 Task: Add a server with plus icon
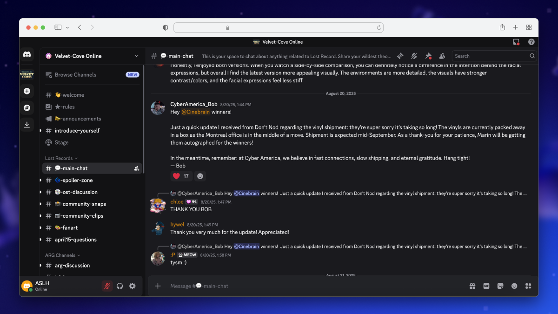click(x=27, y=91)
